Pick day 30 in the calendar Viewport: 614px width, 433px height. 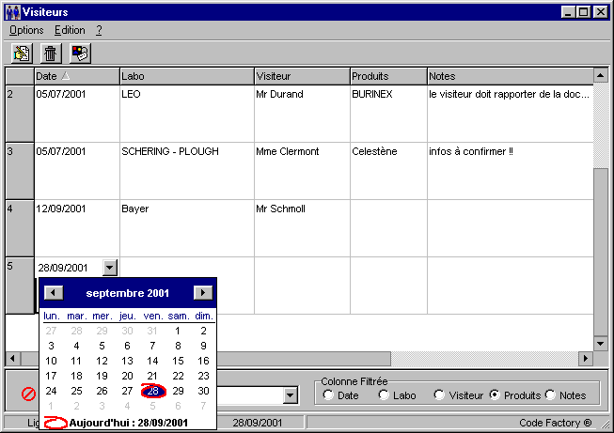point(203,391)
